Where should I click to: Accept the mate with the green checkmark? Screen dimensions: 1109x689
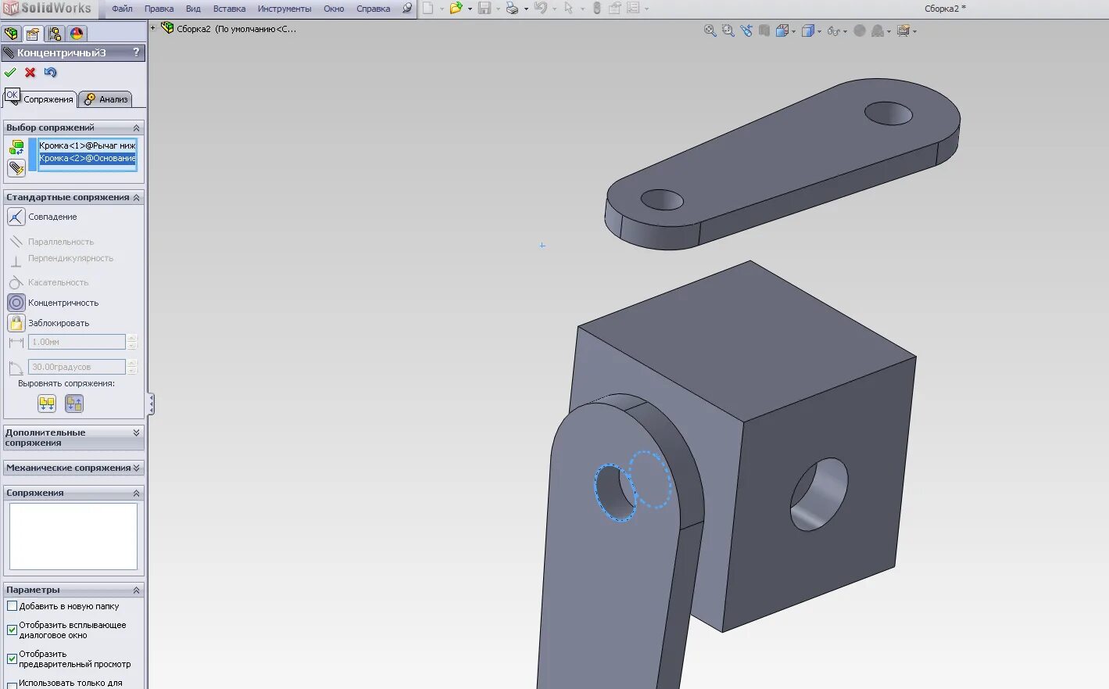tap(10, 72)
